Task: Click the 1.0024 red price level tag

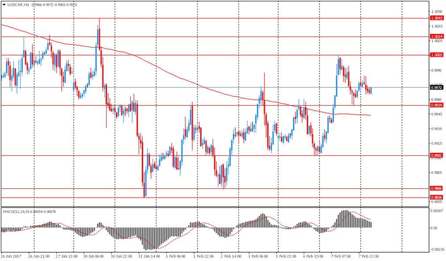Action: click(437, 37)
